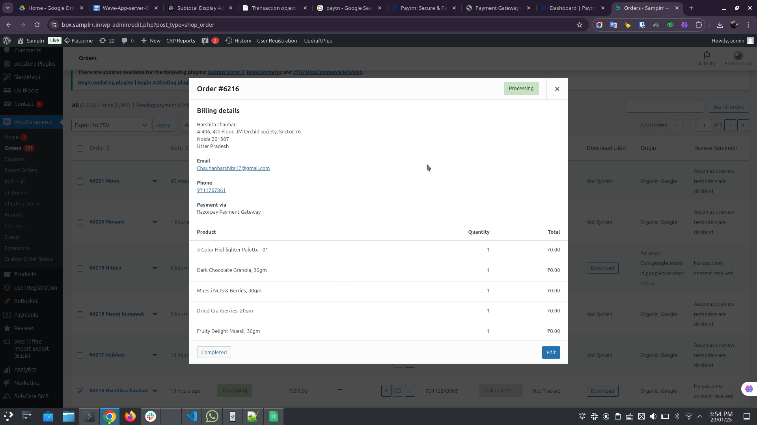Open BulkGate SMS in sidebar

click(32, 396)
